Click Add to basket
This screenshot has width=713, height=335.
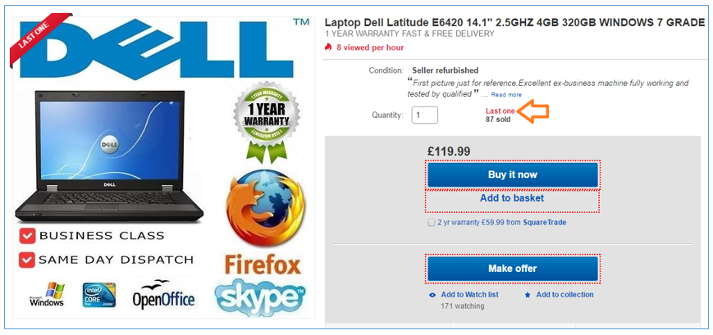[512, 198]
